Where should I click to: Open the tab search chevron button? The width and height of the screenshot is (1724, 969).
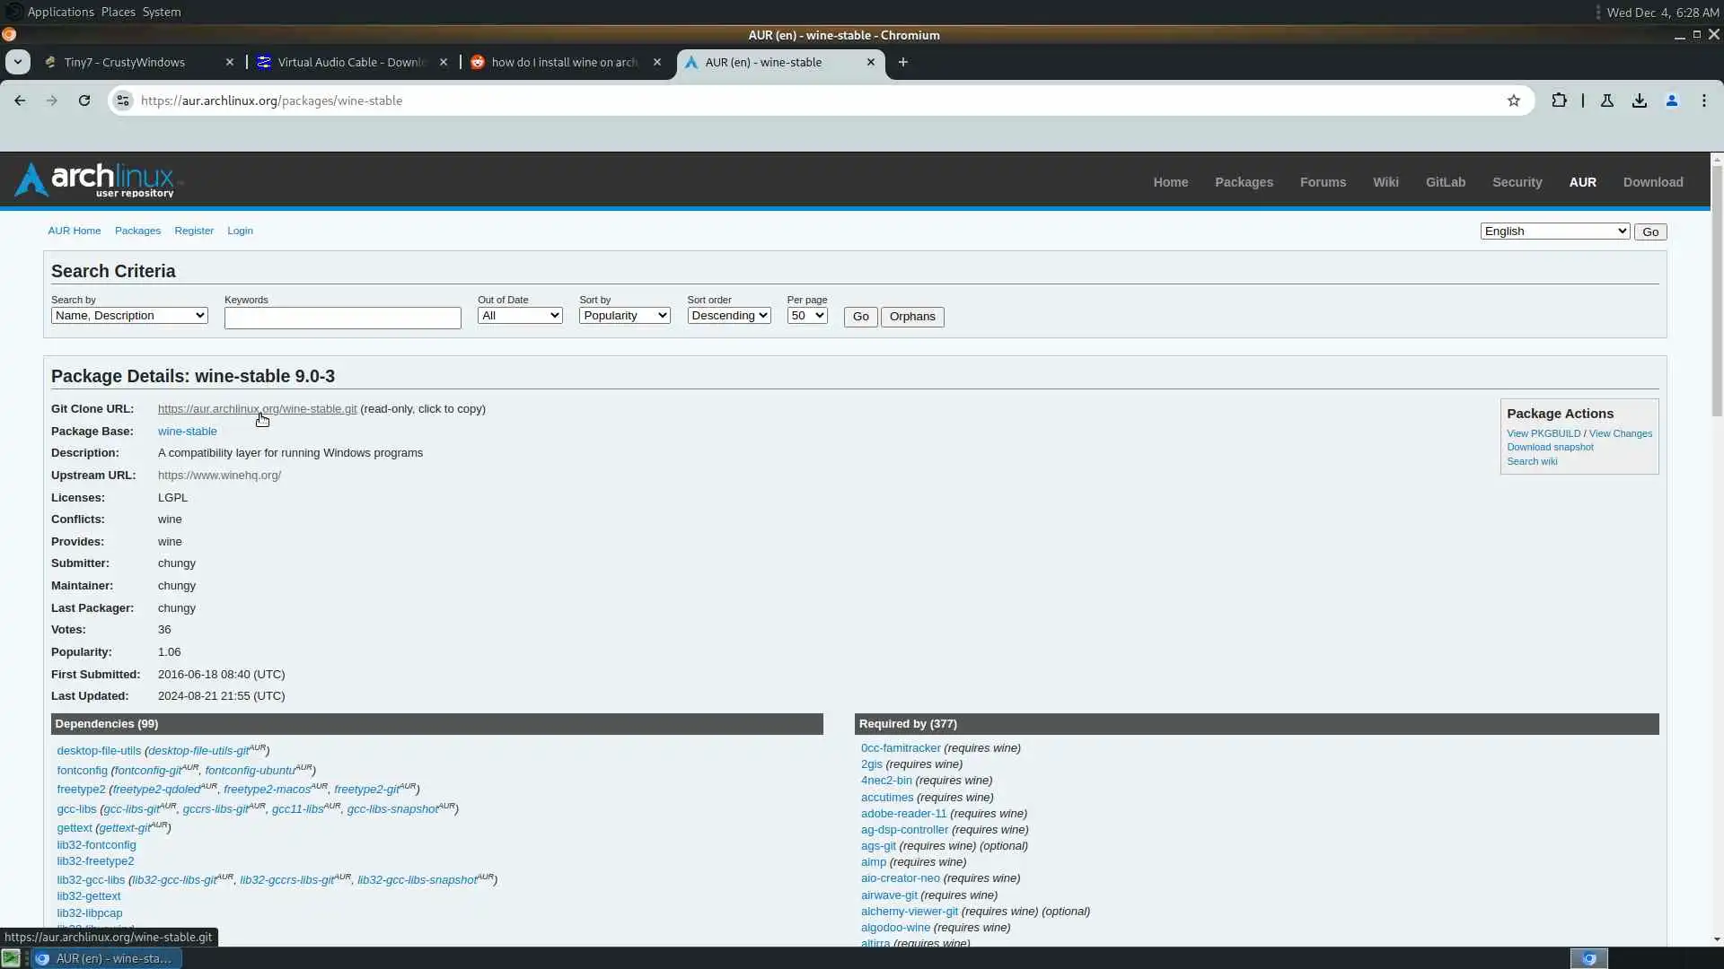pyautogui.click(x=17, y=62)
